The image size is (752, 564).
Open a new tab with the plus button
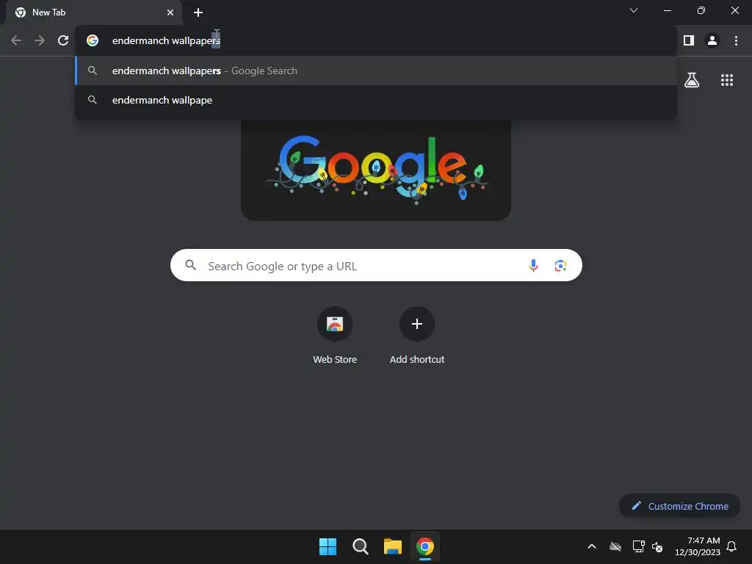(198, 12)
